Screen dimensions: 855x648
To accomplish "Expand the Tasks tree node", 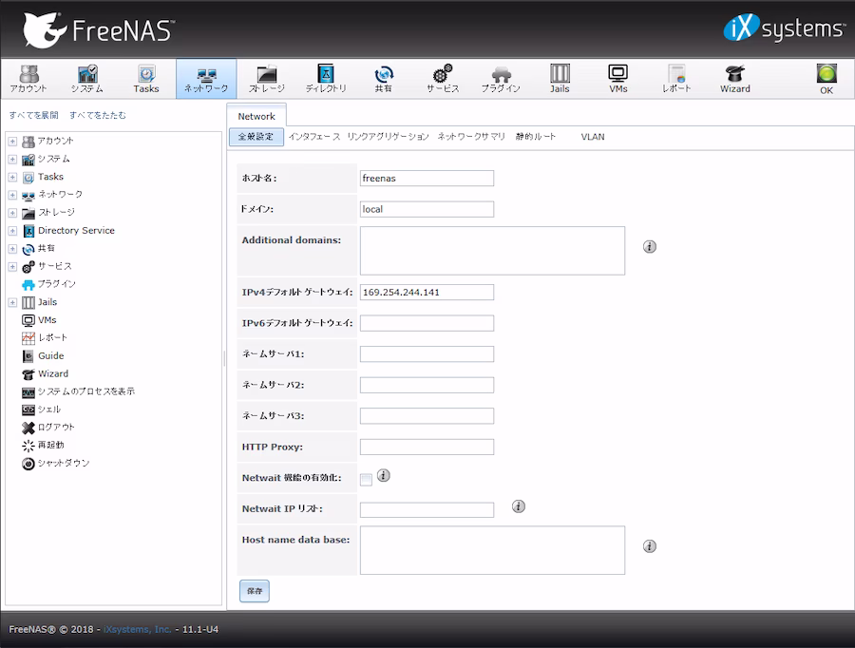I will [12, 177].
